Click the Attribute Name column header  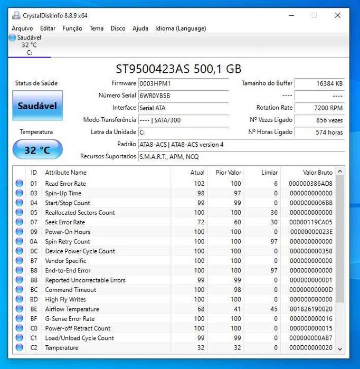point(106,173)
